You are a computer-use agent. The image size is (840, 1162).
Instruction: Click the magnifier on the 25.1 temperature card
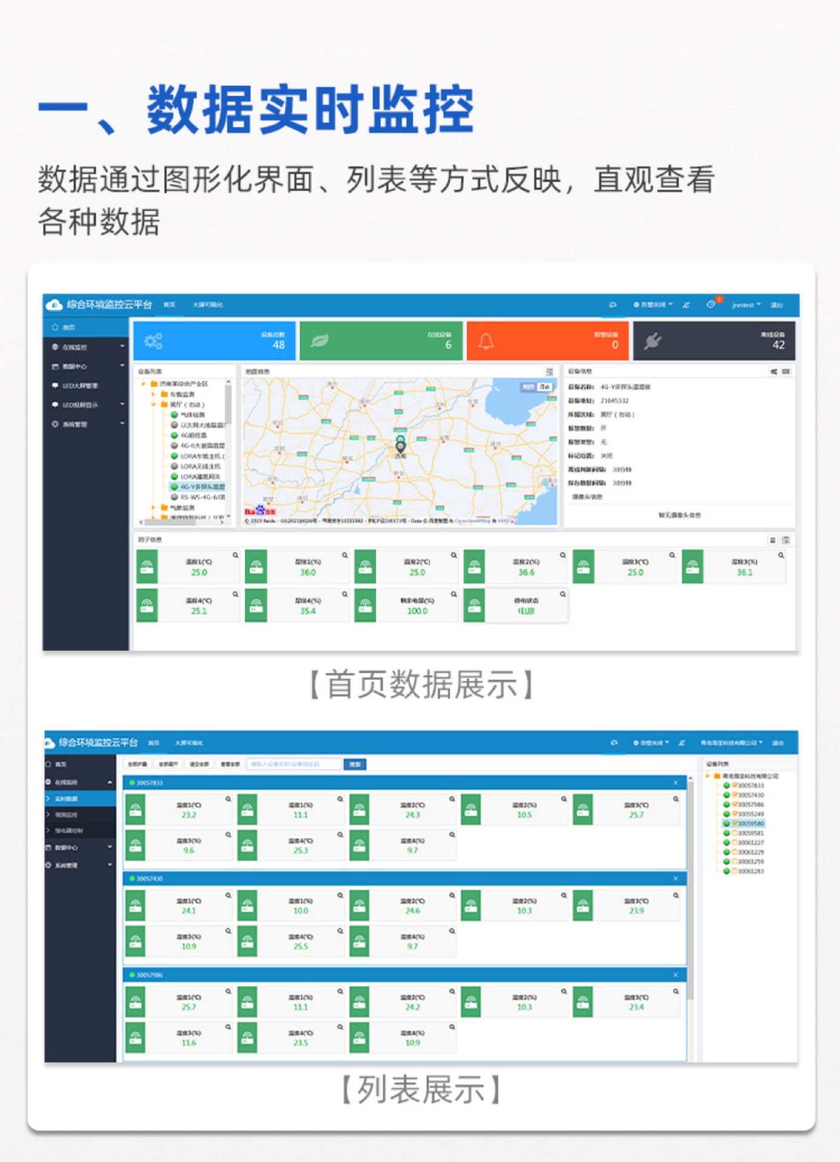(x=236, y=594)
